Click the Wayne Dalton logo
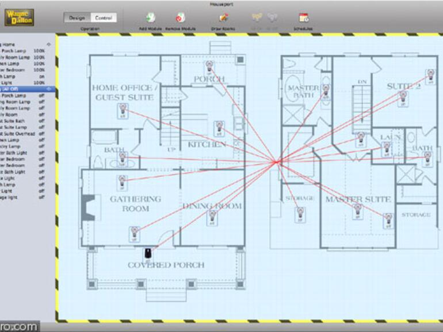This screenshot has height=332, width=443. [19, 17]
